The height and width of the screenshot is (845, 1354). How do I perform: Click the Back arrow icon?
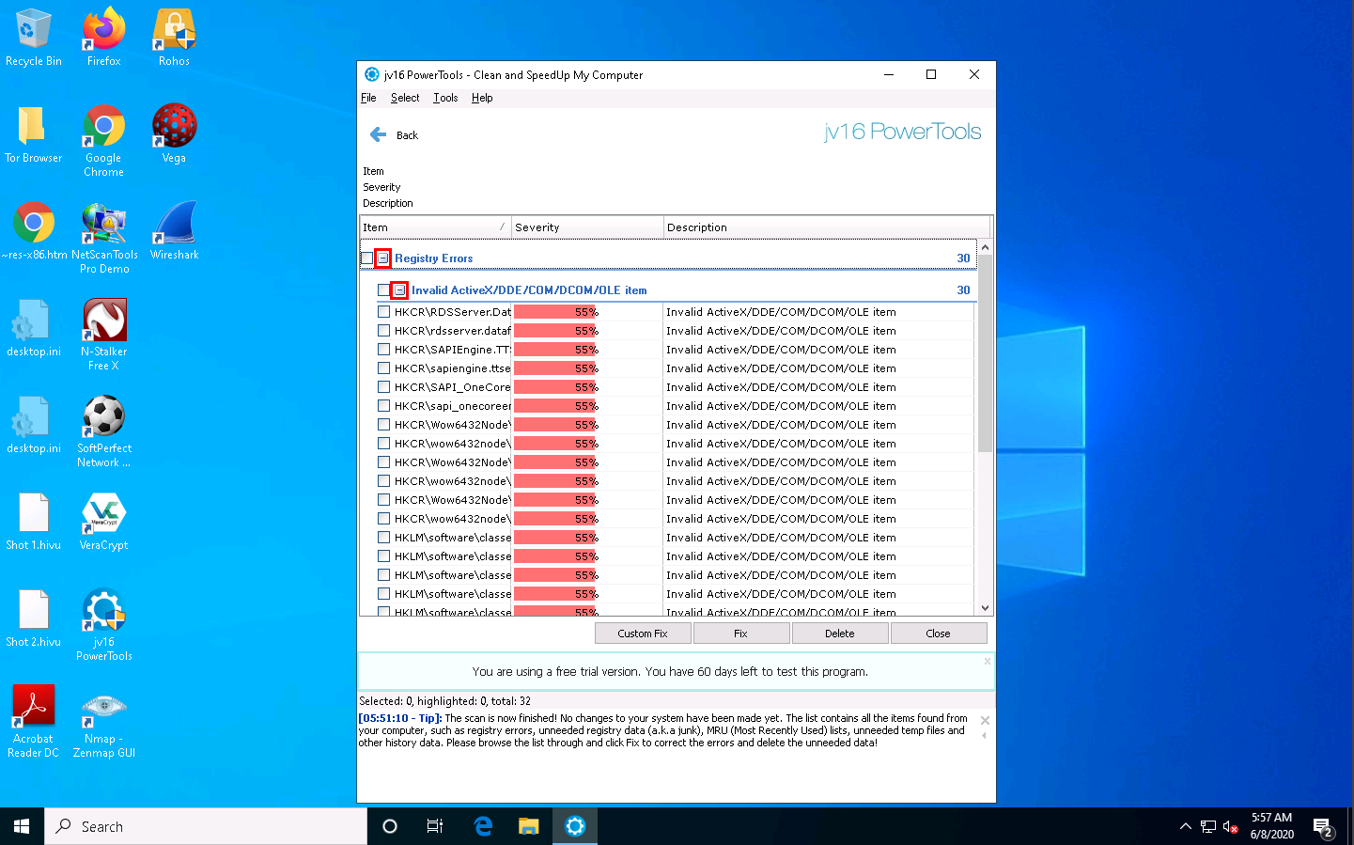379,134
